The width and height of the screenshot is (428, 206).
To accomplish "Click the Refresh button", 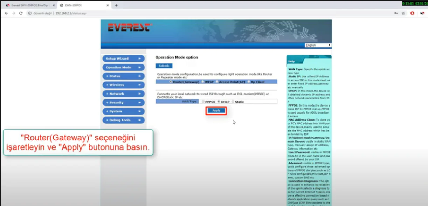I will coord(164,66).
